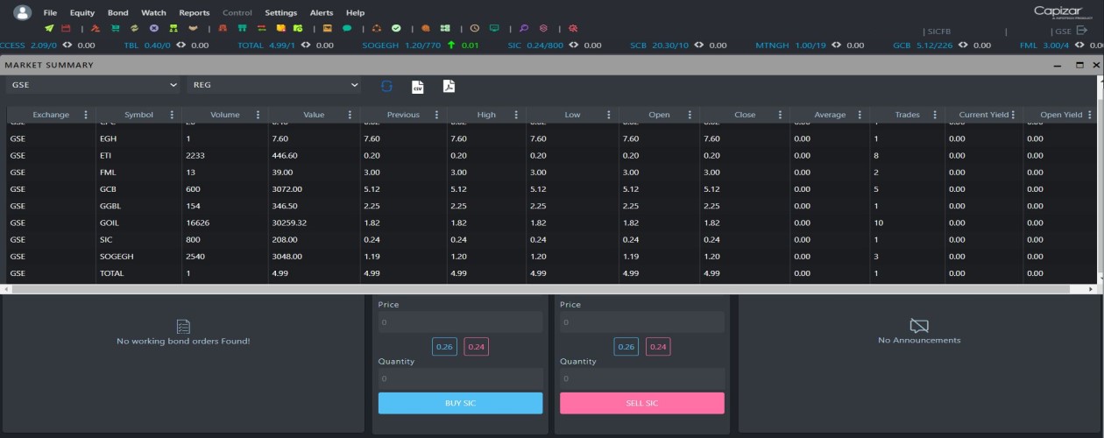Open the Symbol column options menu
Viewport: 1104px width, 438px height.
[172, 115]
